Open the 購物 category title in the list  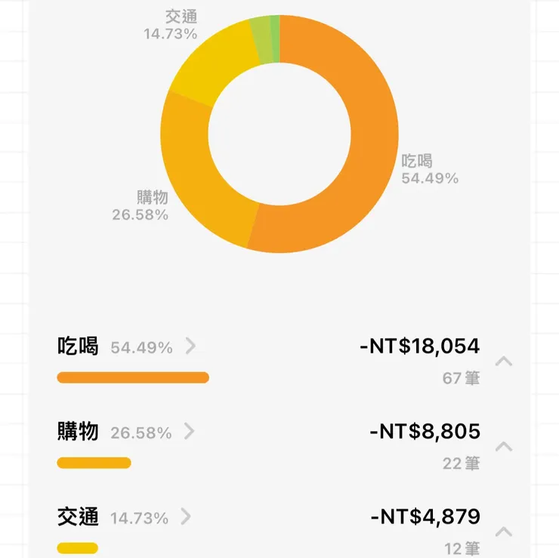click(78, 432)
